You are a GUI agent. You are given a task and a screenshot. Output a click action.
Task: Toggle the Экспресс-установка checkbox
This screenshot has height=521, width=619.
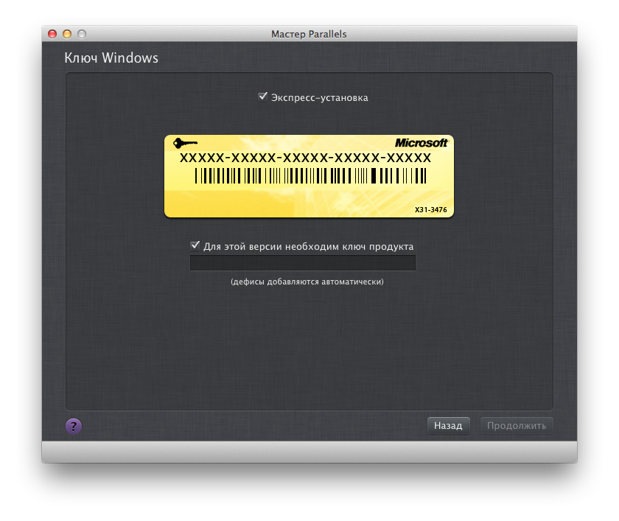point(262,97)
